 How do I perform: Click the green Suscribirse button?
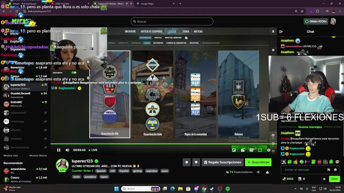pos(258,162)
